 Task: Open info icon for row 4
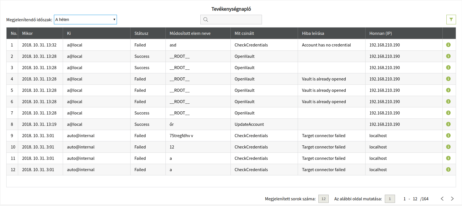448,79
